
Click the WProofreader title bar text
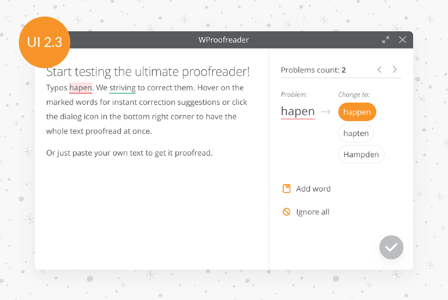tap(223, 40)
